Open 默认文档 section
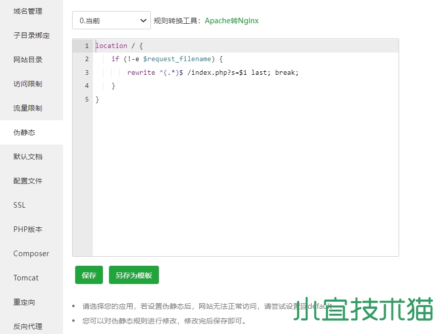The height and width of the screenshot is (334, 444). 28,157
